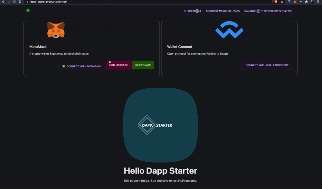Screen dimensions: 322x189
Task: Click the globe icon next to Chain ID
Action: pyautogui.click(x=197, y=11)
